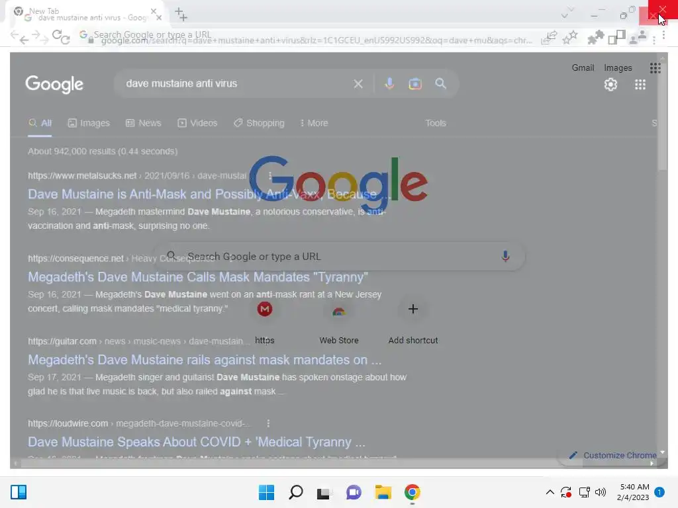Open Google quick settings gear
The height and width of the screenshot is (508, 678).
pos(610,85)
